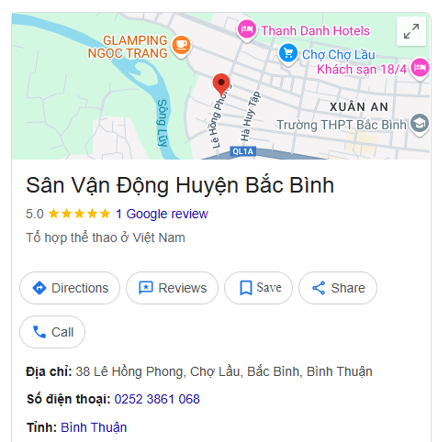Follow the Bình Thuận province link
The width and height of the screenshot is (438, 442).
pyautogui.click(x=94, y=427)
